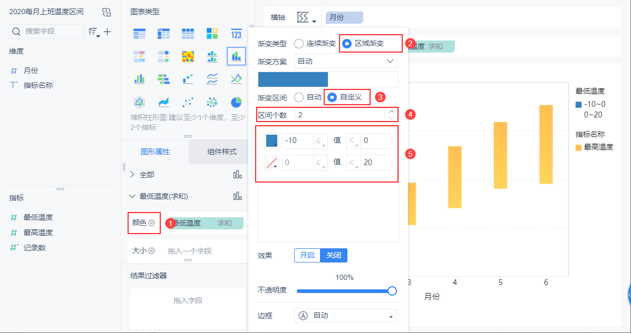Select the partitioned line chart icon
This screenshot has width=631, height=333.
212,79
